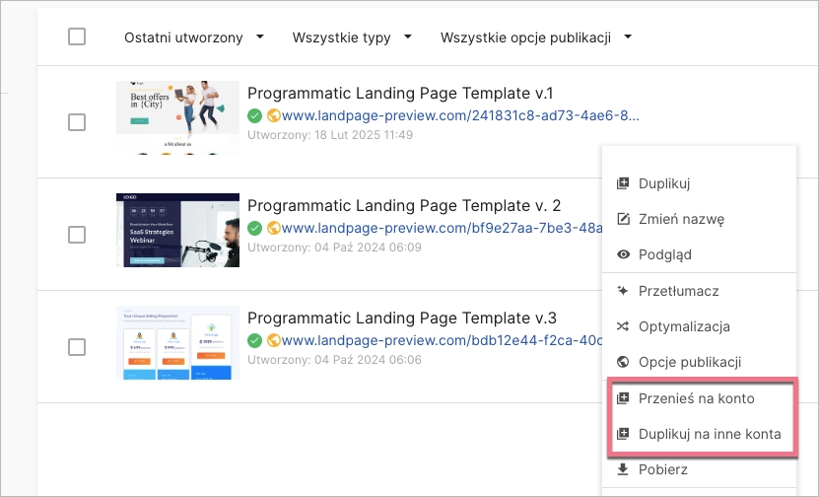Expand the Wszystkie typy filter
The width and height of the screenshot is (819, 497).
click(350, 38)
